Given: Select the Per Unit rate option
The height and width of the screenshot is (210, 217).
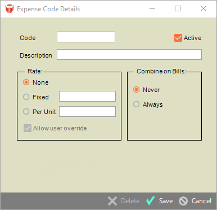Looking at the screenshot, I should 26,112.
